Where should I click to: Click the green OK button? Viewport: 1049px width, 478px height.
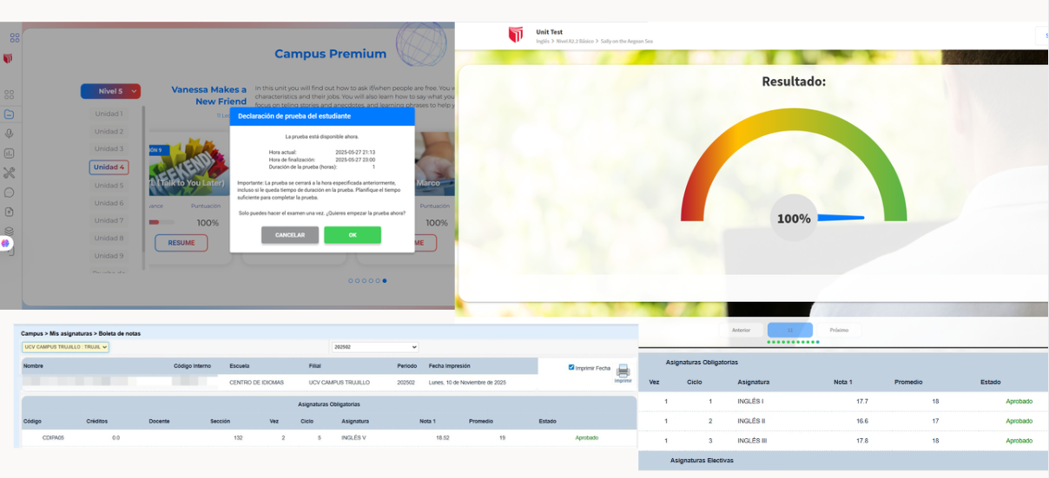pyautogui.click(x=353, y=235)
